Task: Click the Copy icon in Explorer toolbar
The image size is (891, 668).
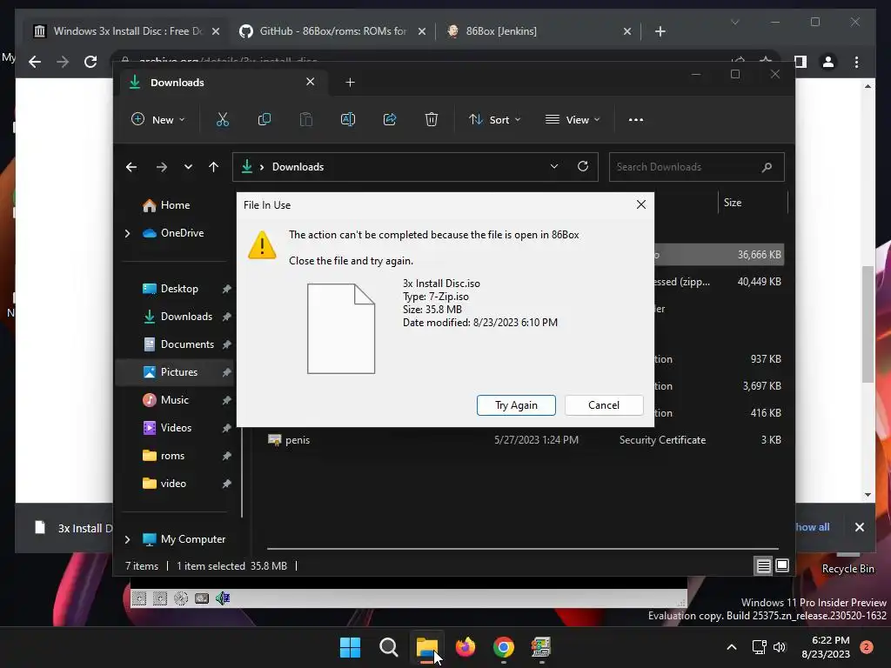Action: point(265,120)
